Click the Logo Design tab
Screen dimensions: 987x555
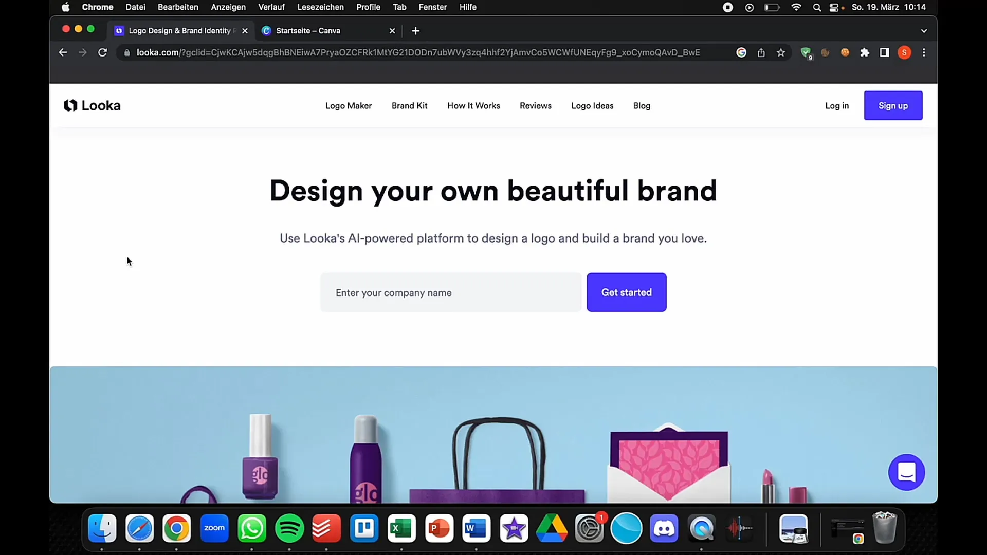point(179,30)
